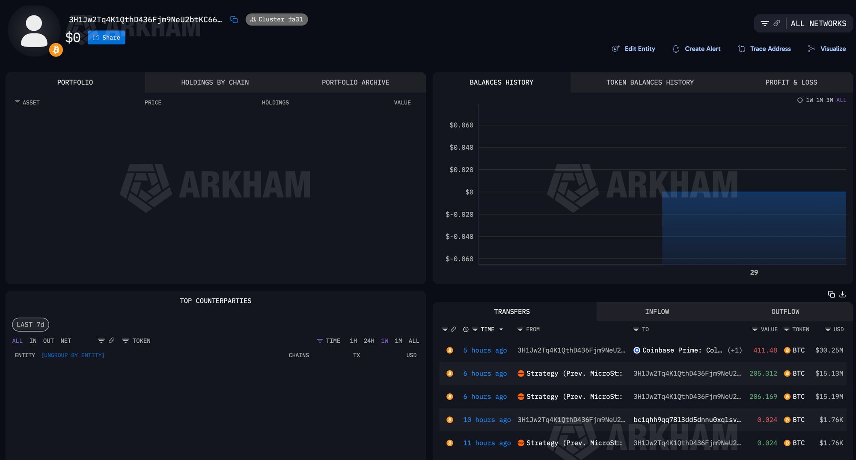856x460 pixels.
Task: Click Edit Entity
Action: click(x=633, y=49)
